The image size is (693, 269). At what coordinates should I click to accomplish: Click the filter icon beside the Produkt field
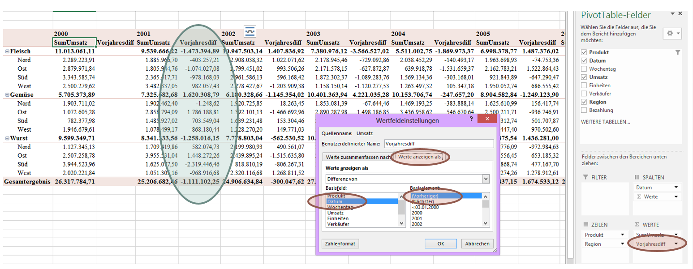tap(677, 52)
